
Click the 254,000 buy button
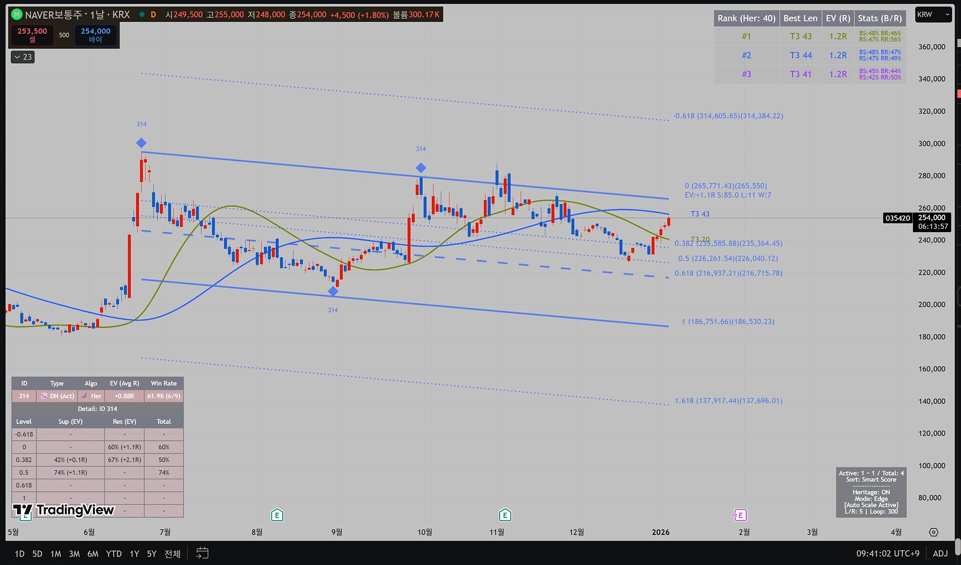pyautogui.click(x=96, y=35)
